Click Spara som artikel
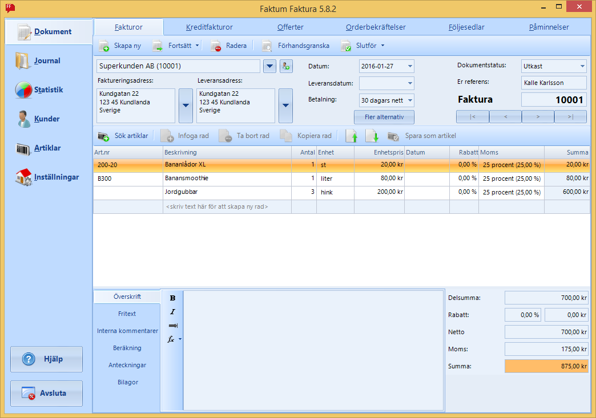Image resolution: width=596 pixels, height=418 pixels. [x=421, y=136]
